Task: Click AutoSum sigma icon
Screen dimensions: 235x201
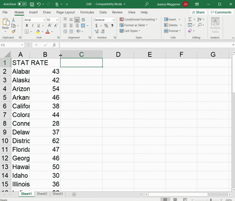Action: (190, 20)
